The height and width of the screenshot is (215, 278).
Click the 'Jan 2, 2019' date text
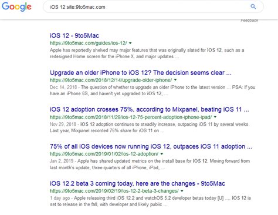point(62,161)
